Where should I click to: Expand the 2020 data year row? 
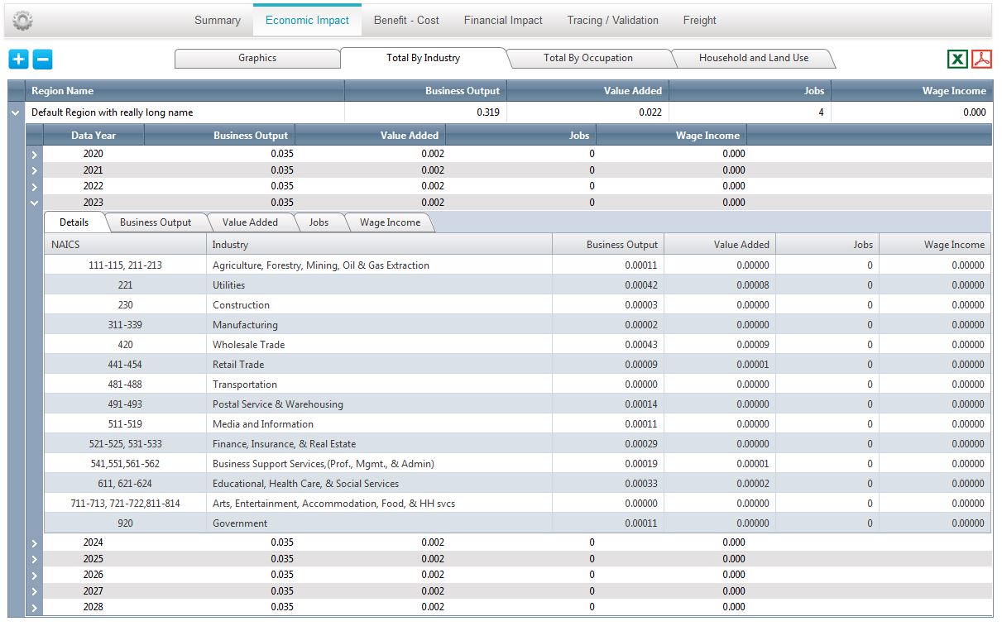pos(34,154)
